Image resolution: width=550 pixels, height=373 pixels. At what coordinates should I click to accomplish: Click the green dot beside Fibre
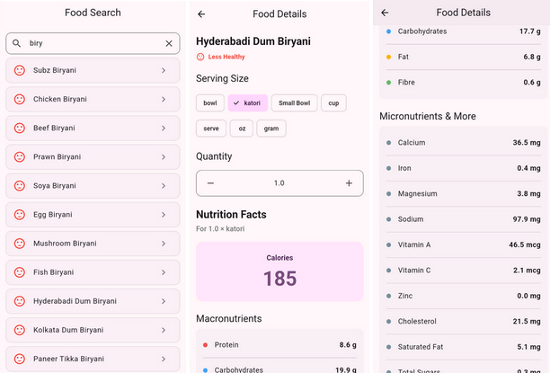[x=388, y=83]
